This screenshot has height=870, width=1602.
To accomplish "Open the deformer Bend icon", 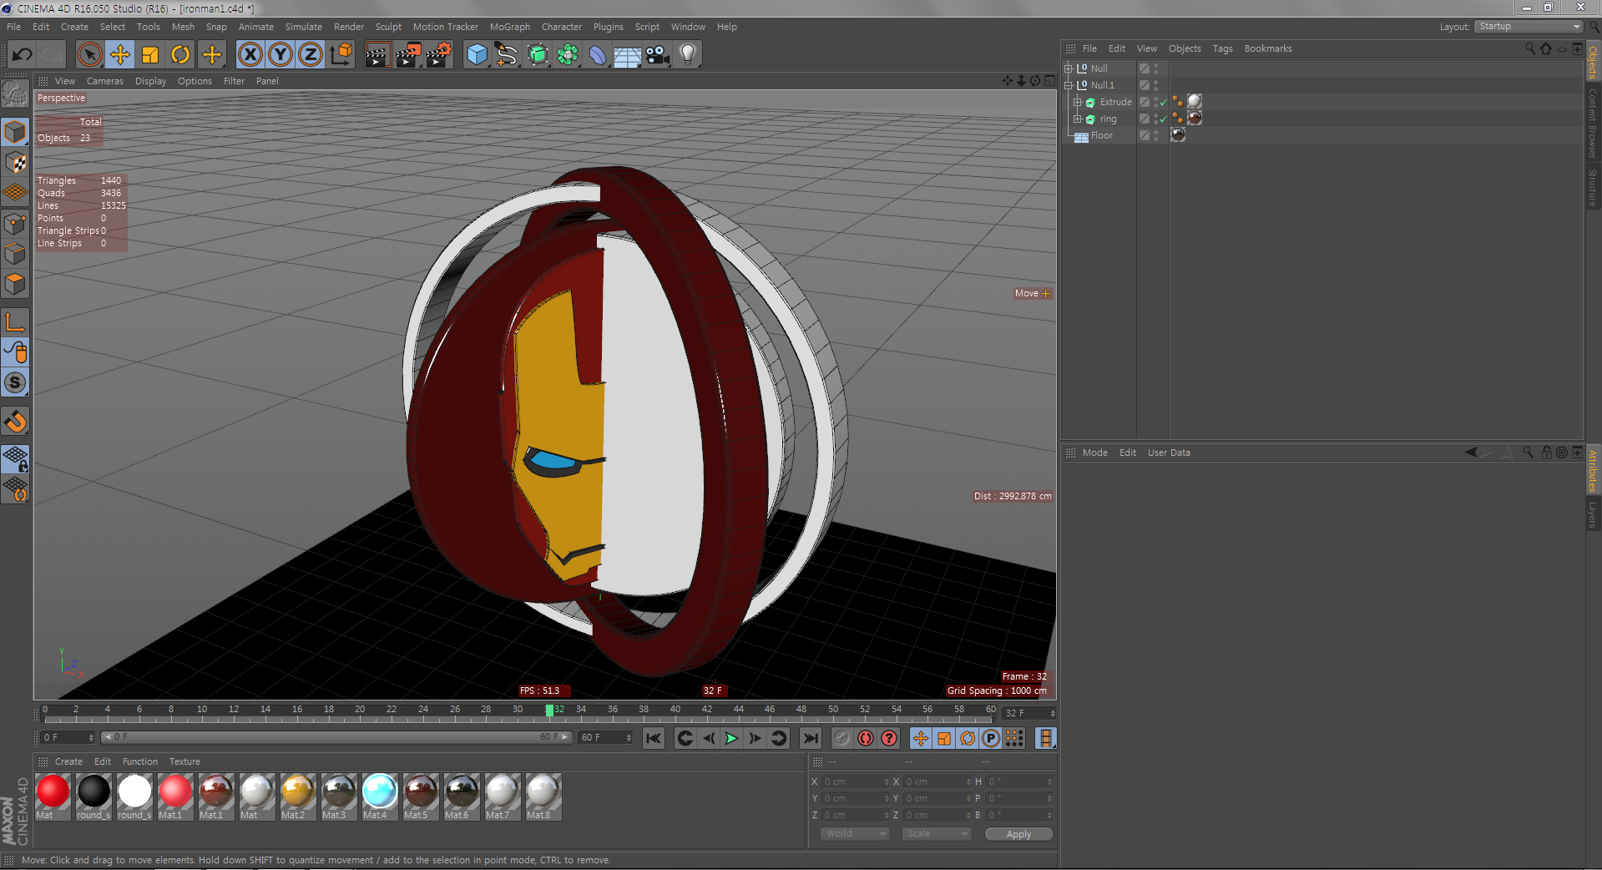I will (598, 55).
